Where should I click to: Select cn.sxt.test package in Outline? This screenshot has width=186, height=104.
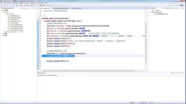pos(156,10)
